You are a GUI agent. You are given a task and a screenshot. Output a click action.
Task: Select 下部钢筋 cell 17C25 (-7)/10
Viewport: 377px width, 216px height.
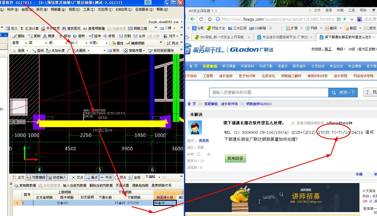[134, 203]
